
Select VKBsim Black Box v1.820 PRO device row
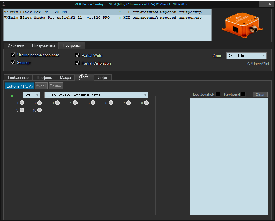[107, 12]
